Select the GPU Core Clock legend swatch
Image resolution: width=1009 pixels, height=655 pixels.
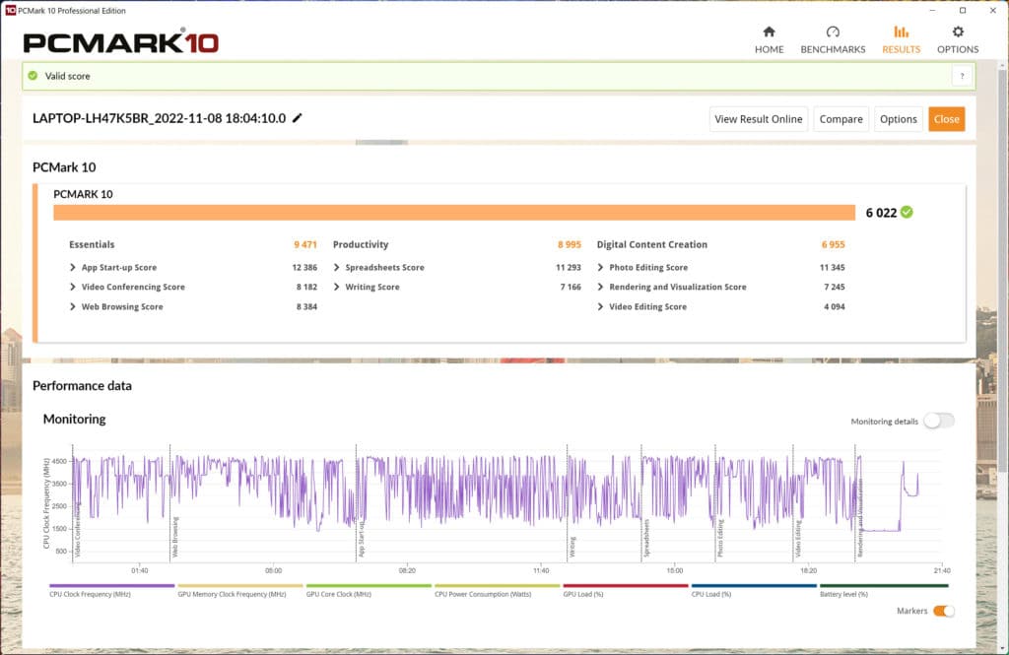pos(369,586)
